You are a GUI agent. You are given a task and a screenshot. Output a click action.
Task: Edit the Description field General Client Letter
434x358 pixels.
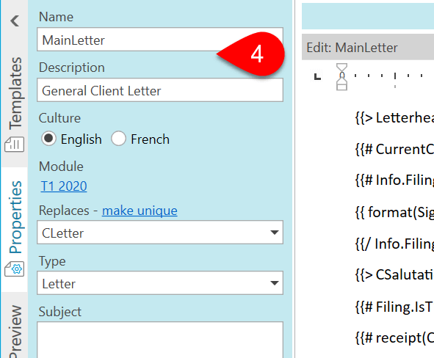click(x=160, y=90)
